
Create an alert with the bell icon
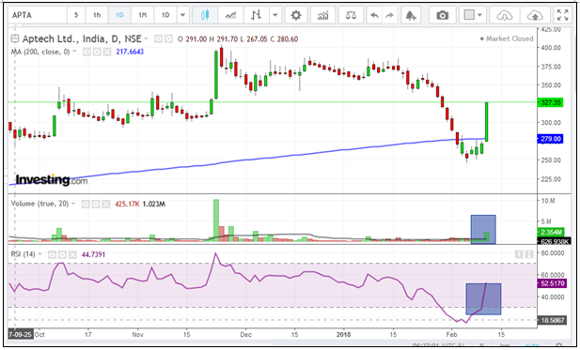point(411,15)
